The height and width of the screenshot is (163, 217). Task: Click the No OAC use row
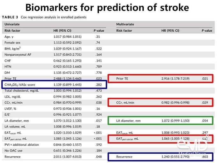(x=54, y=151)
